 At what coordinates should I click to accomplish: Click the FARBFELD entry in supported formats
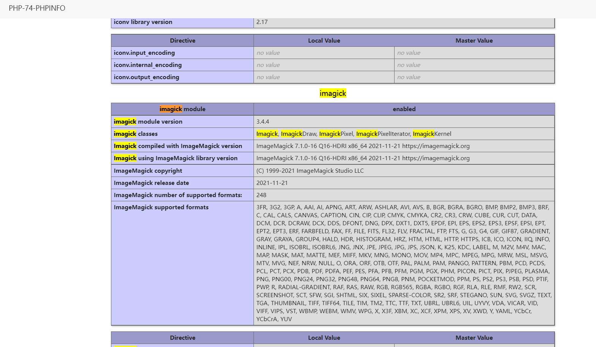[315, 231]
